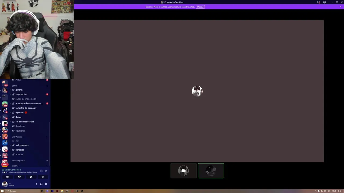This screenshot has width=344, height=193.
Task: Click the centered user avatar in call
Action: [197, 91]
